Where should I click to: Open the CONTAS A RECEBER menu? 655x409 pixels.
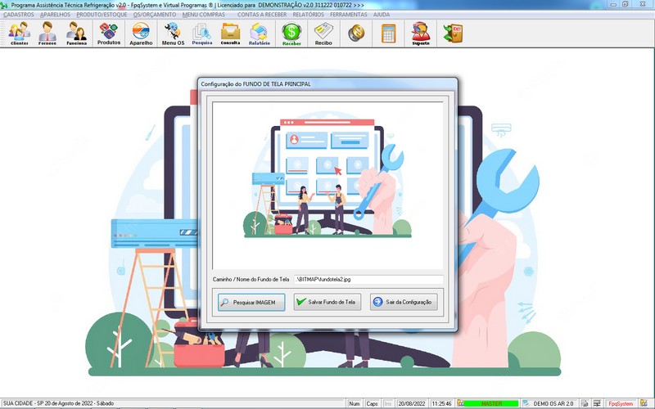click(x=262, y=14)
